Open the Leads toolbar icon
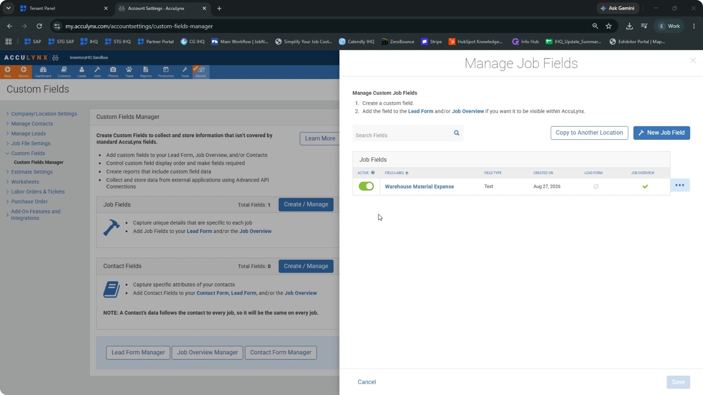The image size is (703, 395). (82, 72)
